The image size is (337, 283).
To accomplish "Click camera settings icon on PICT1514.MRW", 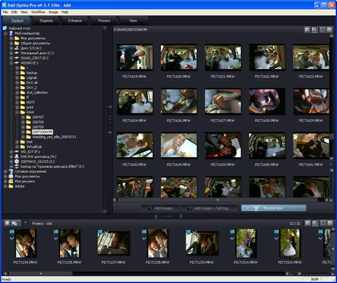I will (x=233, y=232).
